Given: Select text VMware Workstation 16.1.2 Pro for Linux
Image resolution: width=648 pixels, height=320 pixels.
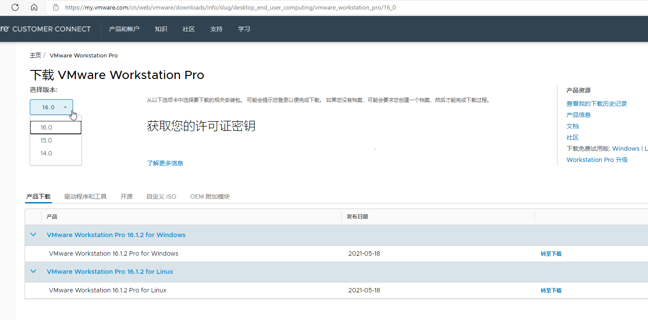Looking at the screenshot, I should (x=108, y=290).
